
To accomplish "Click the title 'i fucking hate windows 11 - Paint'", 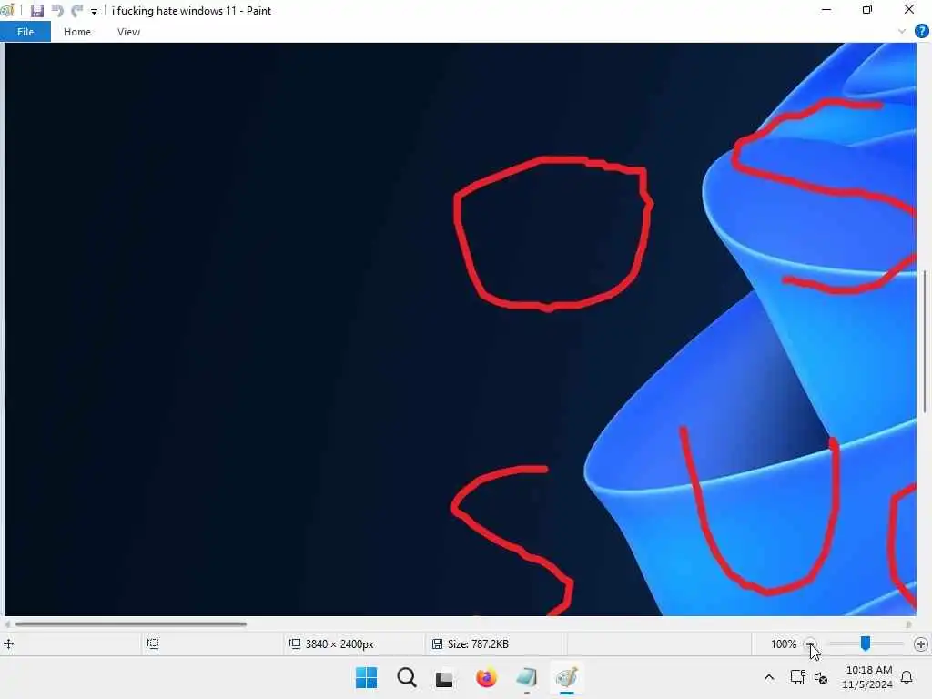I will [x=191, y=11].
